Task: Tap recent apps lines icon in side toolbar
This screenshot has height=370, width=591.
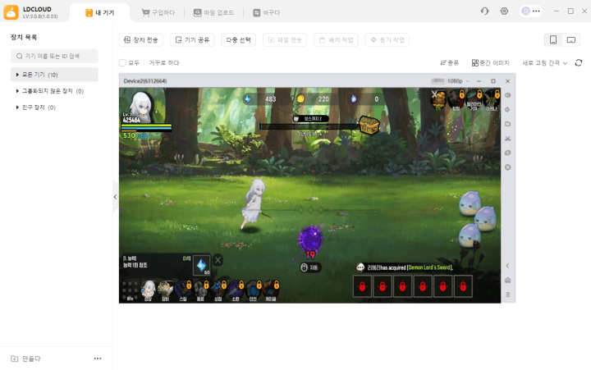Action: pos(508,295)
